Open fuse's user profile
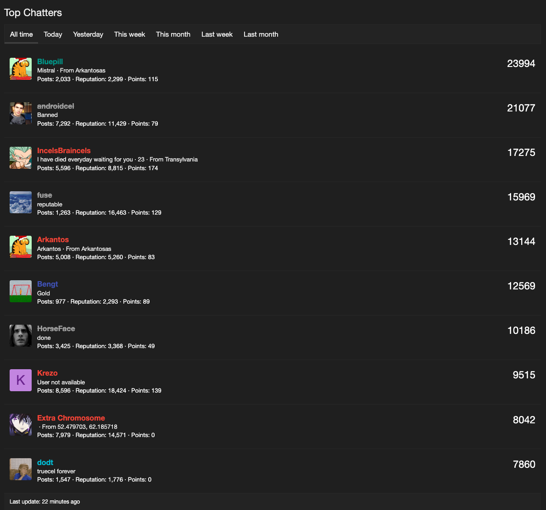 tap(45, 195)
